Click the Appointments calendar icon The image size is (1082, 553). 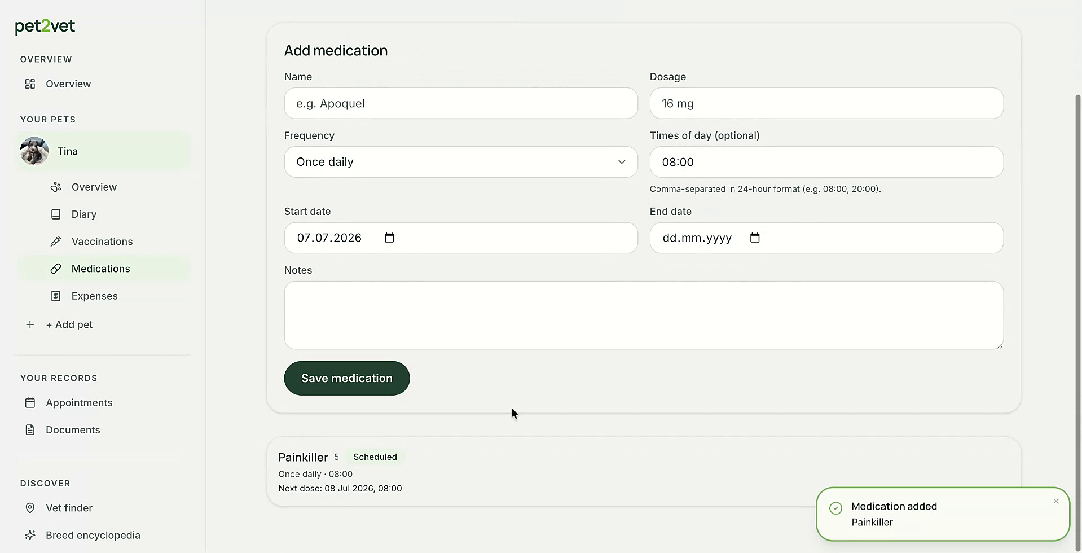(30, 403)
